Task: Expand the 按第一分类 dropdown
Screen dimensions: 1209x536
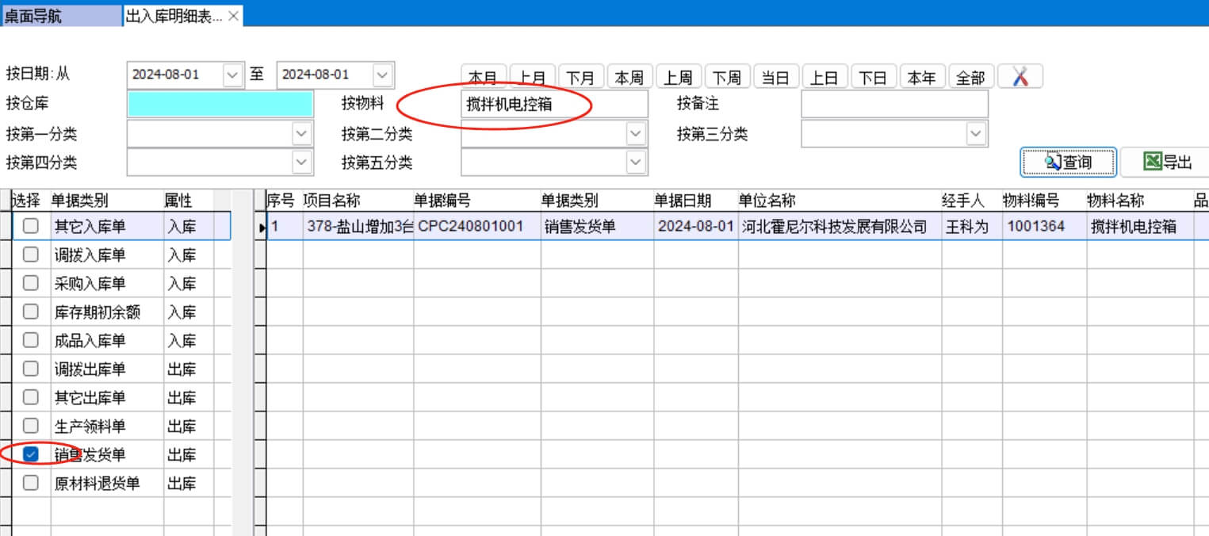Action: click(301, 134)
